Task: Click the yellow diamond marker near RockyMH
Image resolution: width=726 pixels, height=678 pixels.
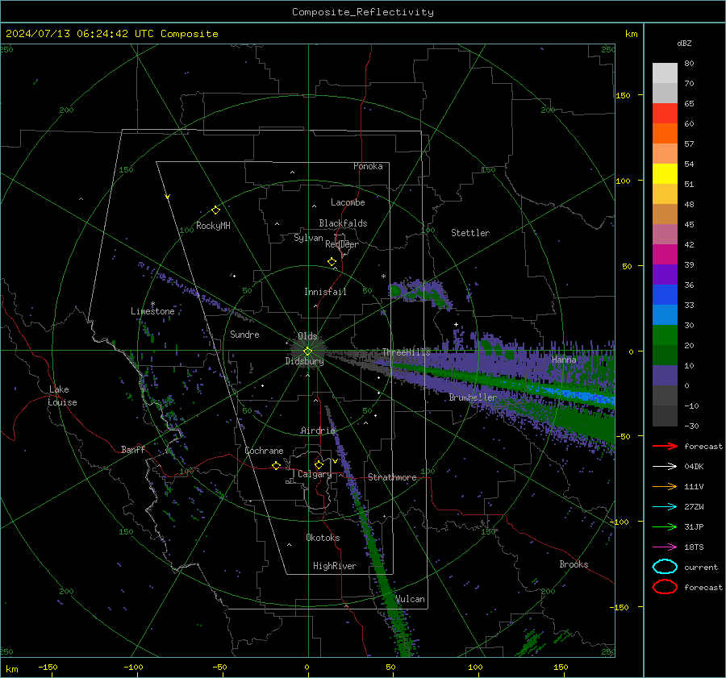Action: pos(215,210)
